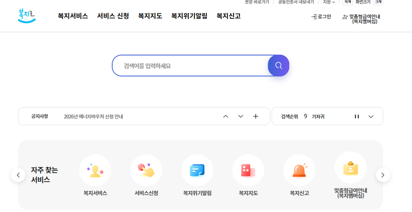Open the 복지지도 top menu

(150, 16)
